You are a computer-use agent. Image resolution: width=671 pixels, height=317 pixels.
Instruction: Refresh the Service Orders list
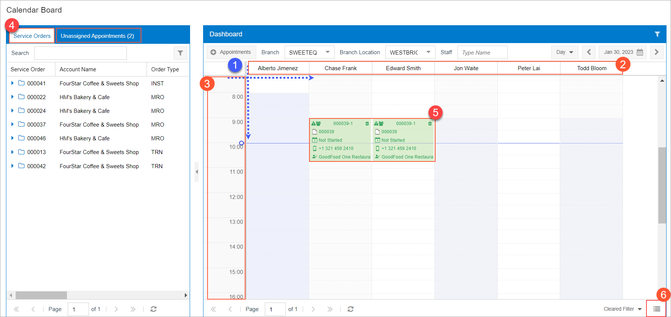(x=153, y=309)
